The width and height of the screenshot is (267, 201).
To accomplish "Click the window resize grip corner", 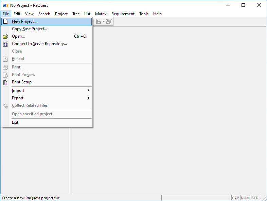I will [264, 198].
